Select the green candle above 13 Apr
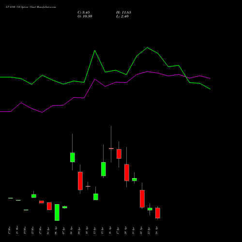This screenshot has width=242, height=242. tap(96, 197)
